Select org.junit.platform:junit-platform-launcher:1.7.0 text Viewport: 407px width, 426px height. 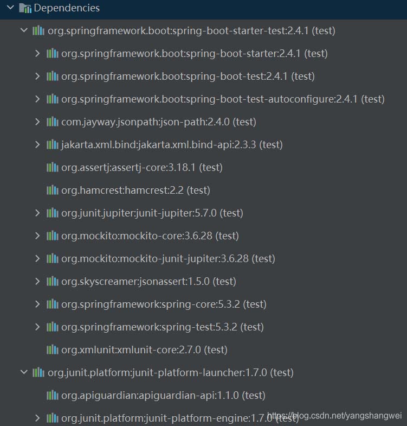click(x=171, y=373)
